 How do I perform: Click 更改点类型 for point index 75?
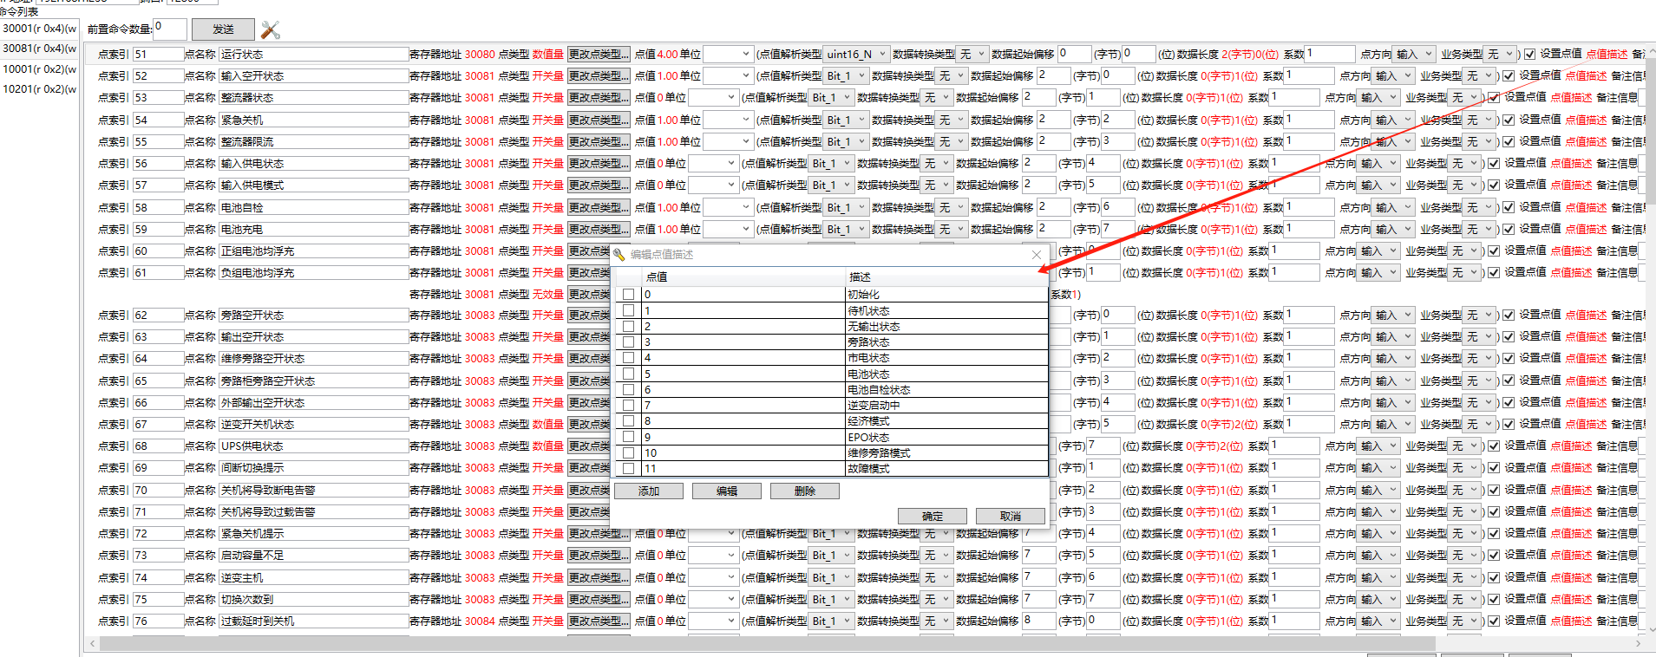click(x=599, y=599)
